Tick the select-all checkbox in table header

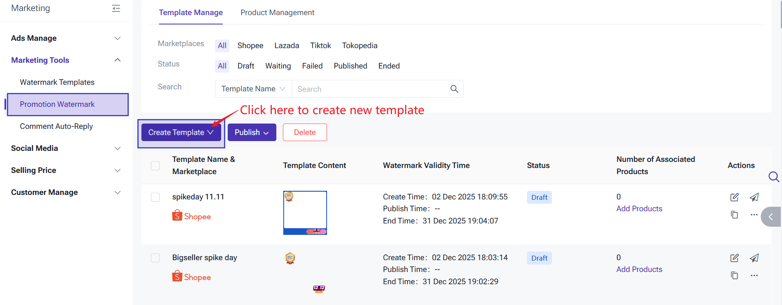[155, 166]
